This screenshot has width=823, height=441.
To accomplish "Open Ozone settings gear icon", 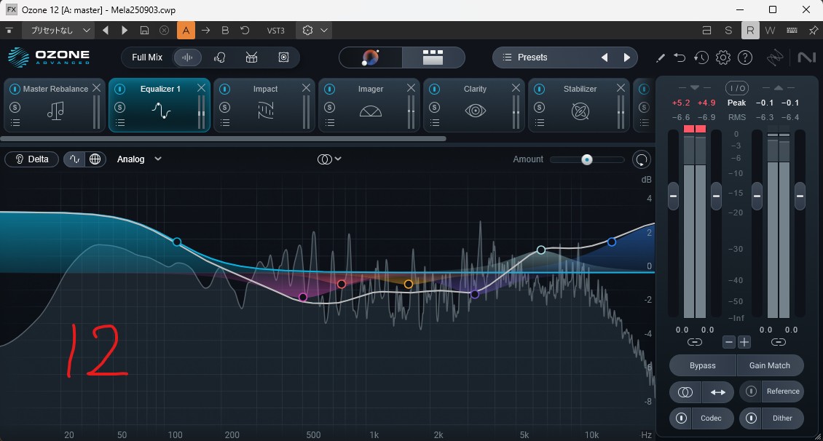I will pyautogui.click(x=723, y=57).
